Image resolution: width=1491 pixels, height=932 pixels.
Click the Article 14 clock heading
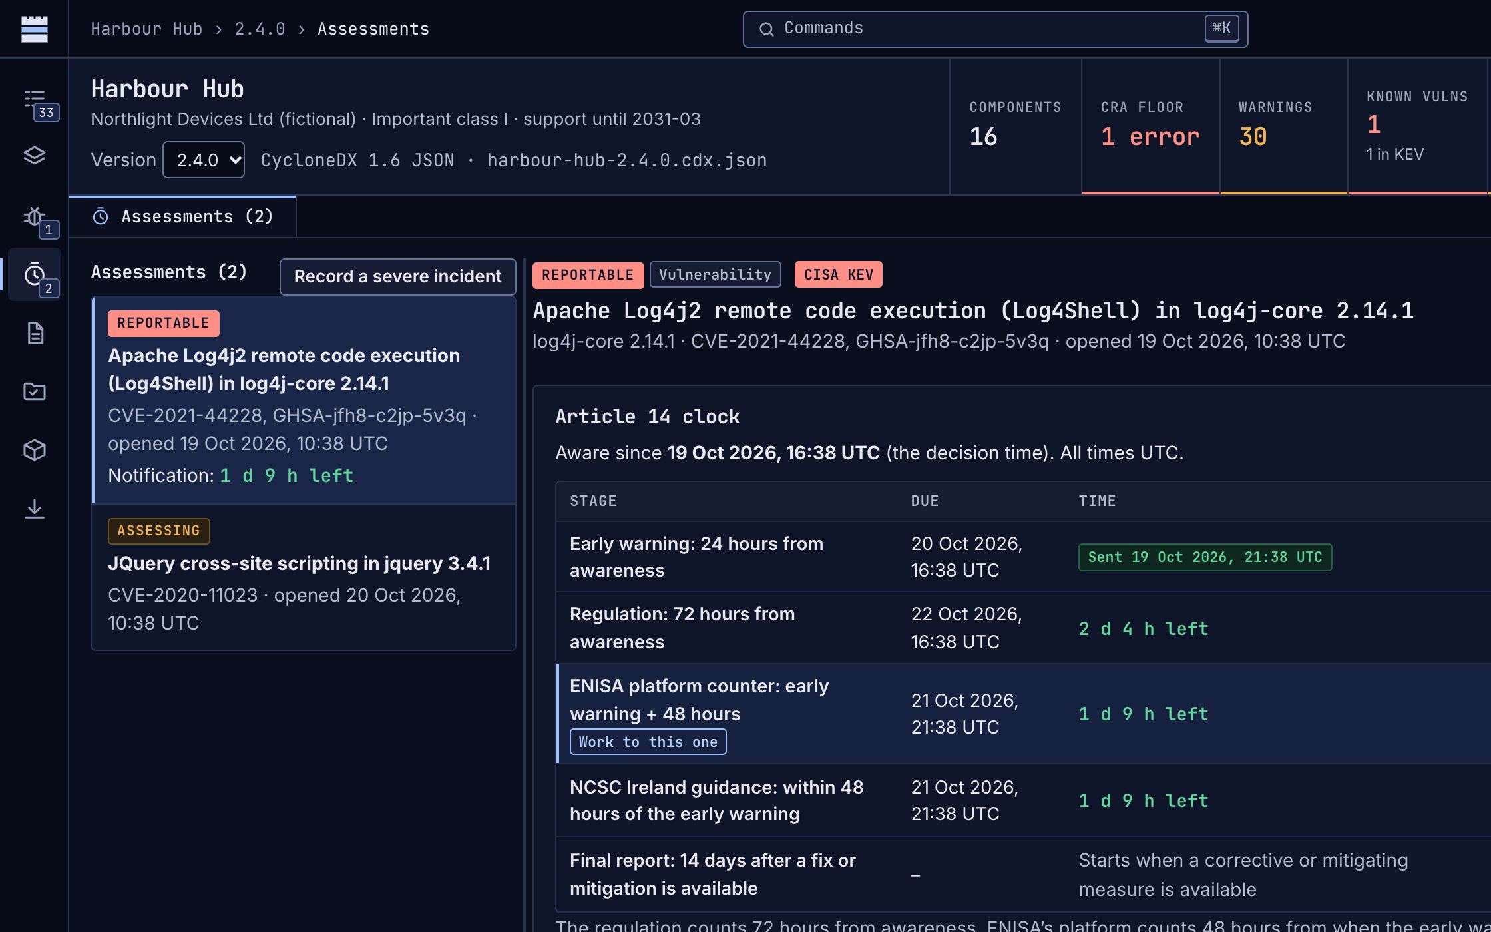[x=647, y=417]
